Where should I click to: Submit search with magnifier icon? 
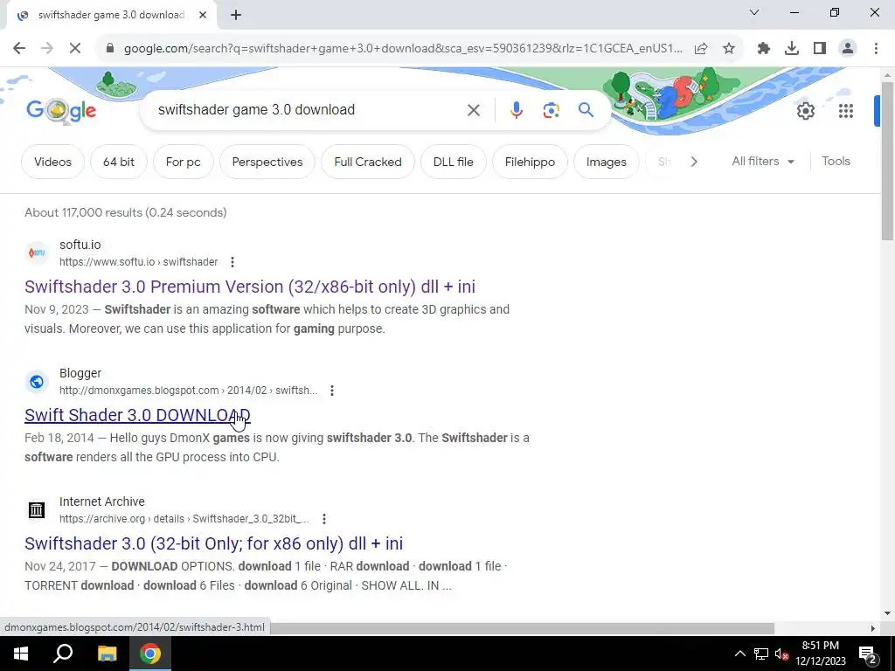[586, 109]
